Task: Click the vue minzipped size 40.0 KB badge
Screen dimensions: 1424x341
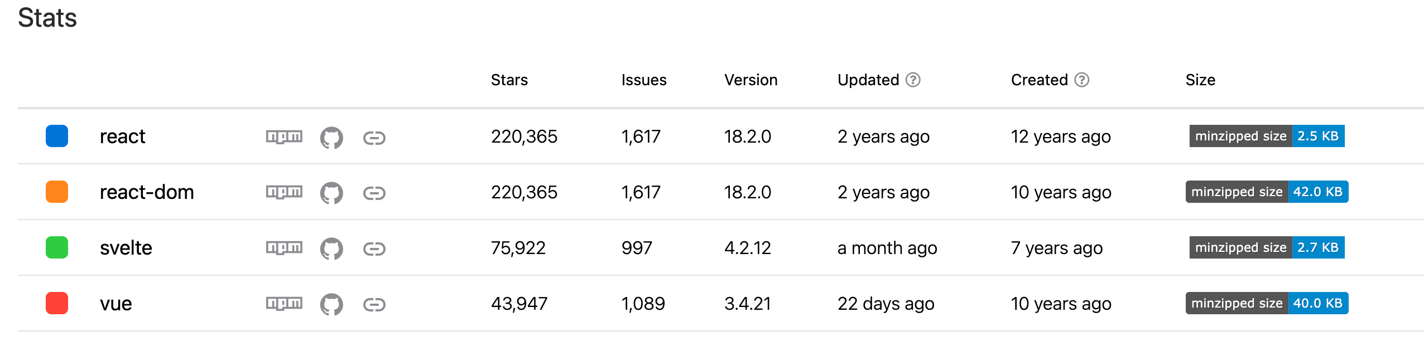Action: click(x=1267, y=303)
